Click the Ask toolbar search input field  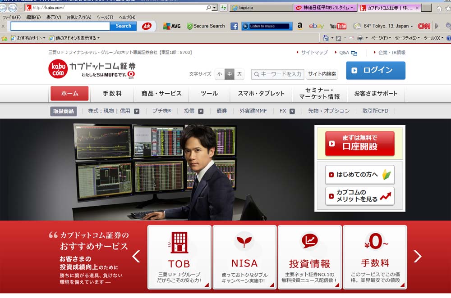coord(60,26)
